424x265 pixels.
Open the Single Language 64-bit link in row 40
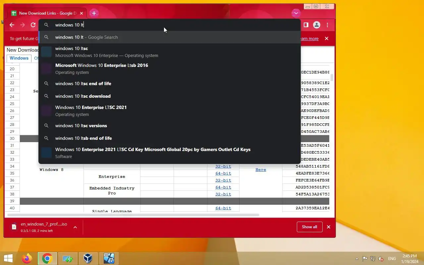click(x=223, y=208)
